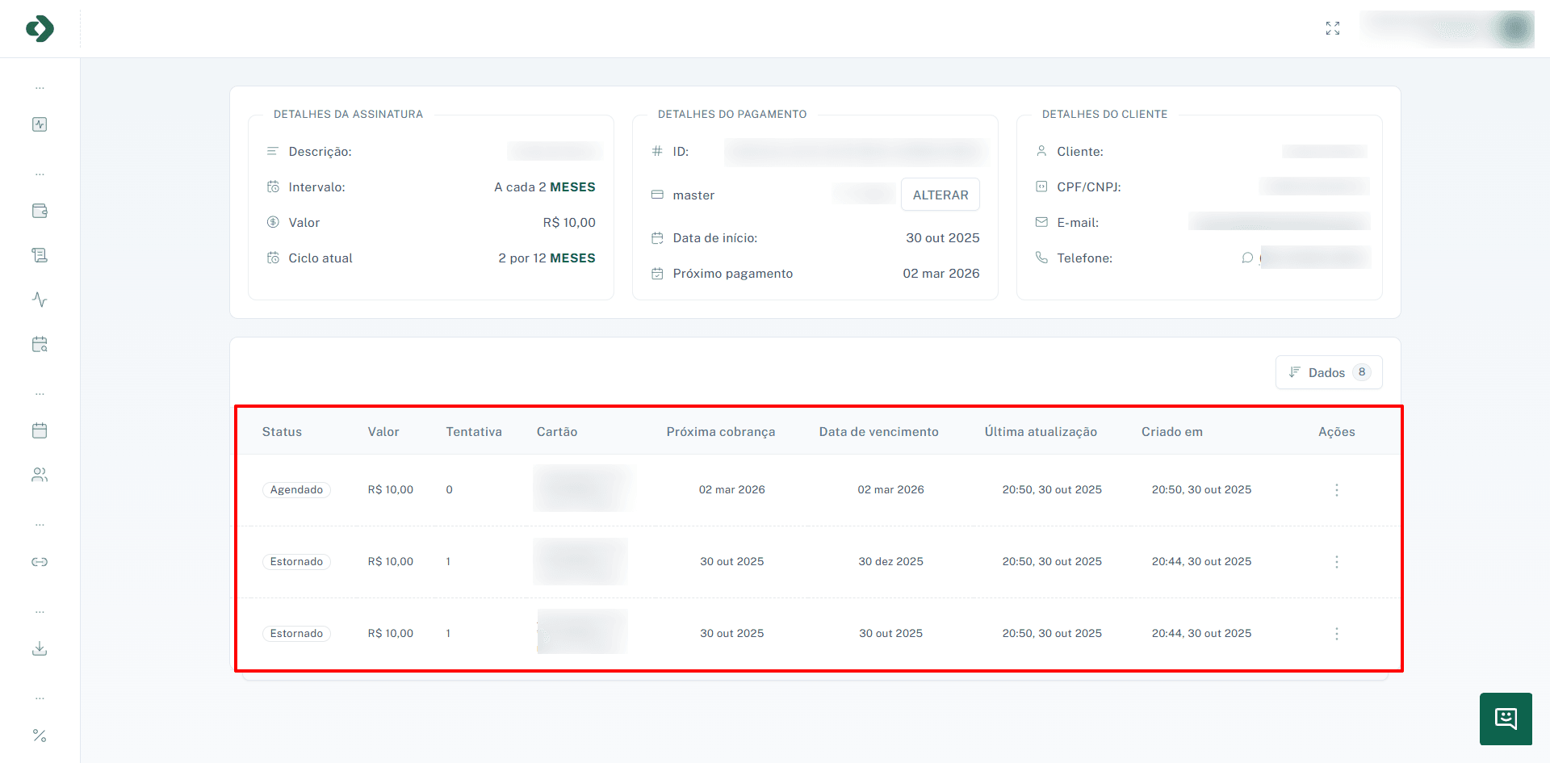The height and width of the screenshot is (763, 1550).
Task: Open actions menu for Estornado row due 30 dez 2025
Action: [1337, 562]
